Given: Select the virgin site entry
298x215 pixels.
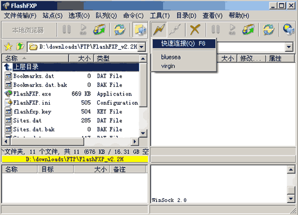Looking at the screenshot, I should click(x=184, y=66).
